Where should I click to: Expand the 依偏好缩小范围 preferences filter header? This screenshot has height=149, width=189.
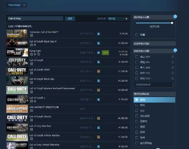click(x=154, y=44)
